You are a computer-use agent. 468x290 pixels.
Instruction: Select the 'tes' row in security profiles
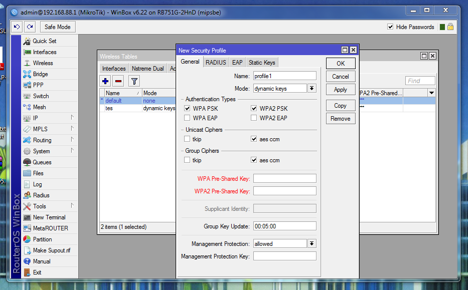coord(137,108)
